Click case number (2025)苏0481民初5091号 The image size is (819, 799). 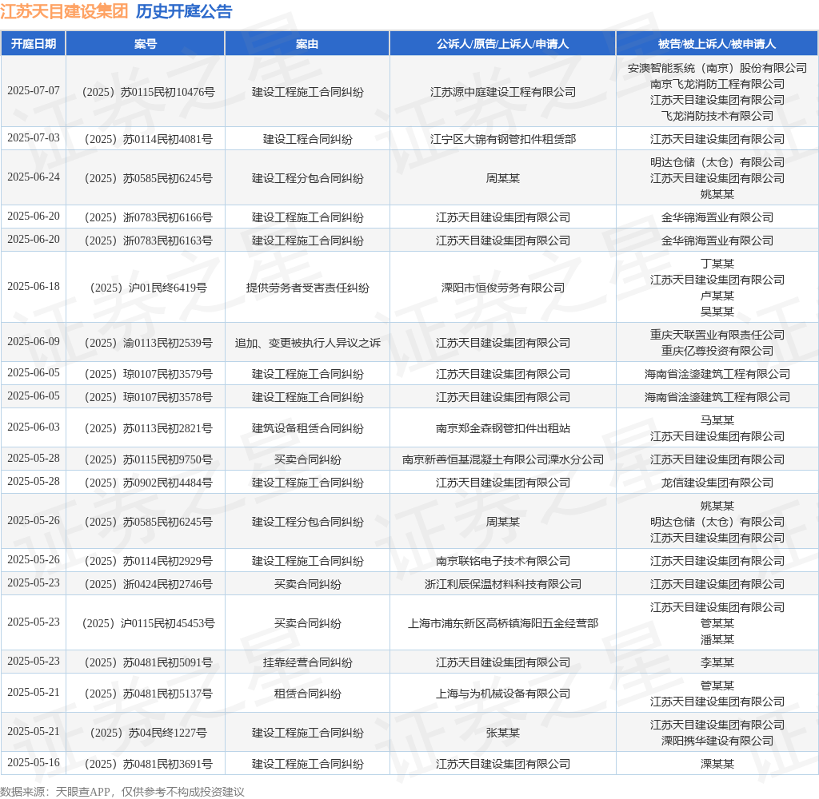coord(148,663)
